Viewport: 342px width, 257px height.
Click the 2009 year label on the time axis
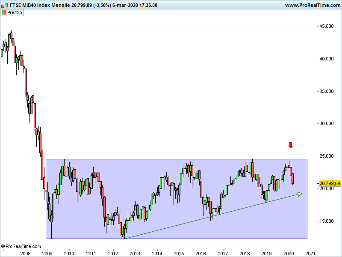pyautogui.click(x=47, y=254)
